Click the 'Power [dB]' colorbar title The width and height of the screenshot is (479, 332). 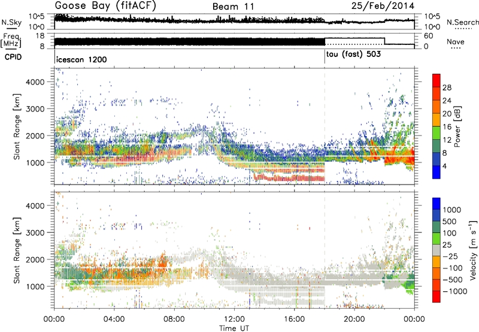tap(457, 126)
